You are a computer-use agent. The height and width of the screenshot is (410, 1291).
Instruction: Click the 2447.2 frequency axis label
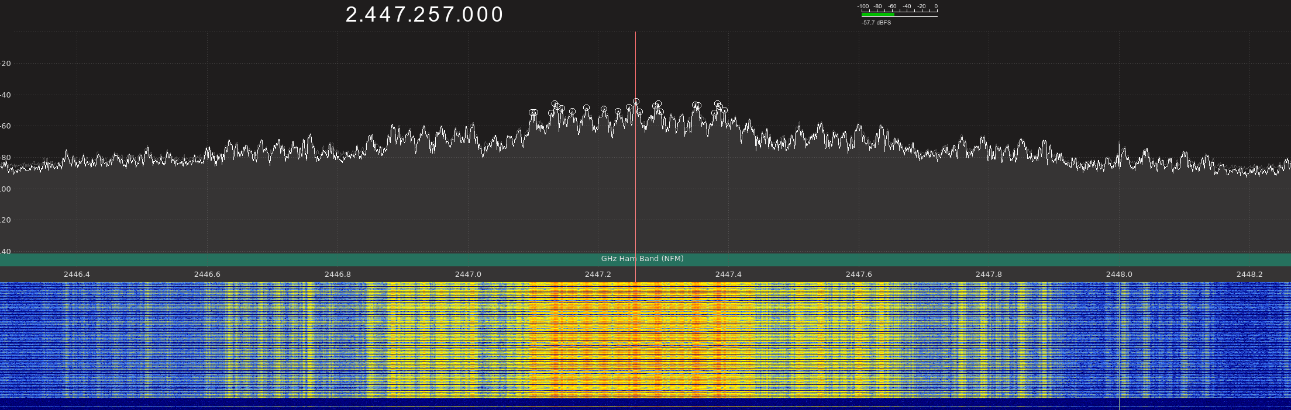click(598, 275)
